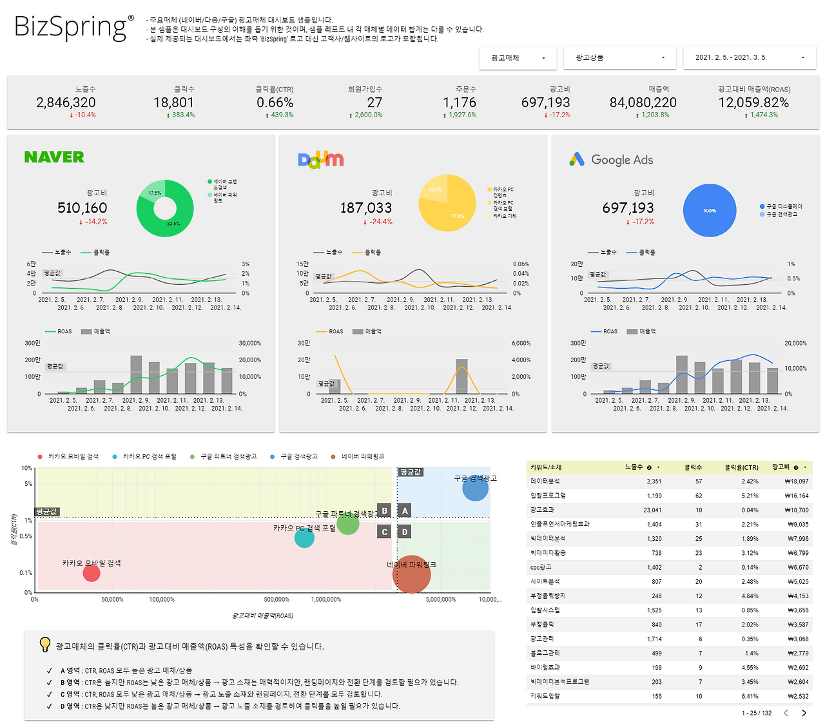Select the 광고효과 keyword row
This screenshot has width=825, height=727.
point(670,510)
